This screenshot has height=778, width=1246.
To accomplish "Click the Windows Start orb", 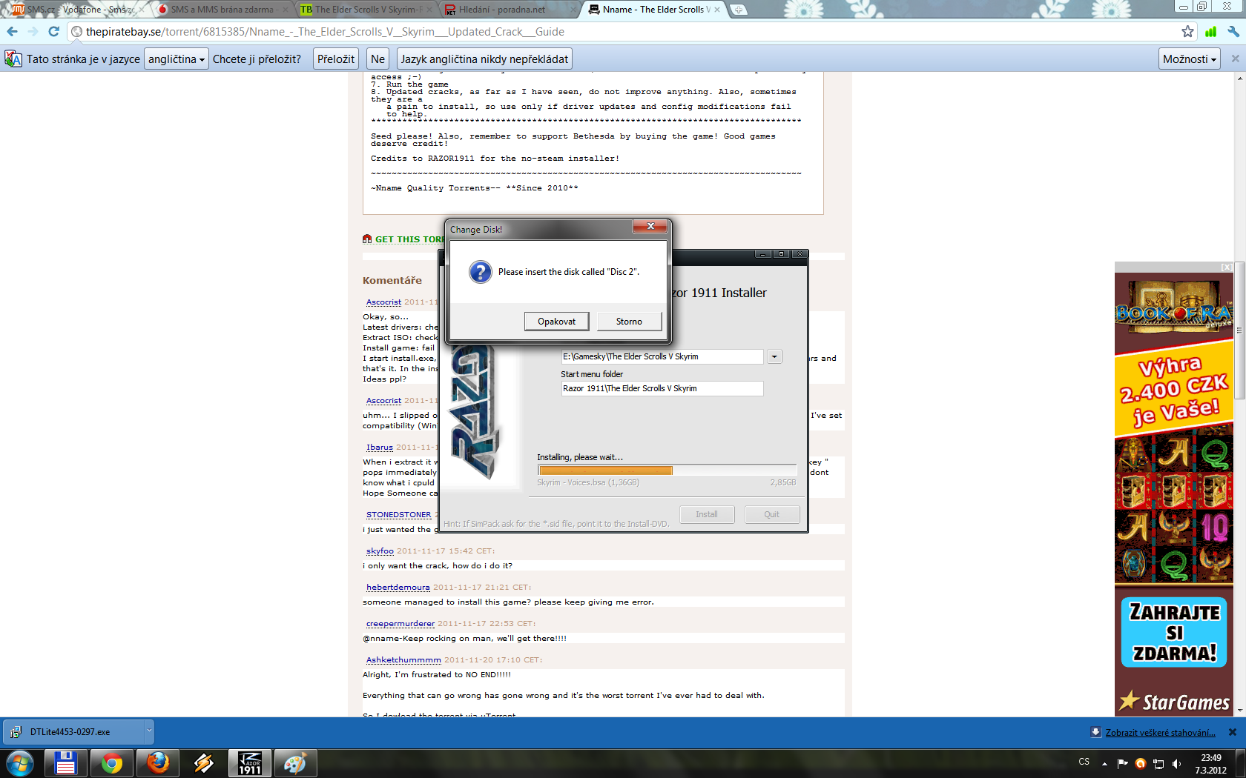I will click(x=20, y=762).
